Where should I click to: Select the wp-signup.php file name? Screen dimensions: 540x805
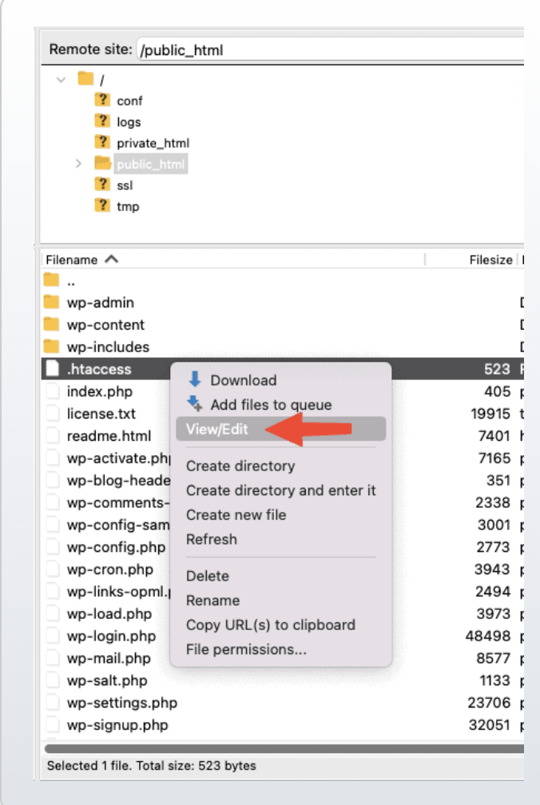[117, 725]
